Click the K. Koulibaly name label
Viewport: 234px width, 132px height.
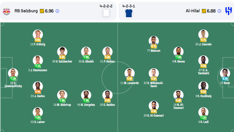click(x=203, y=96)
